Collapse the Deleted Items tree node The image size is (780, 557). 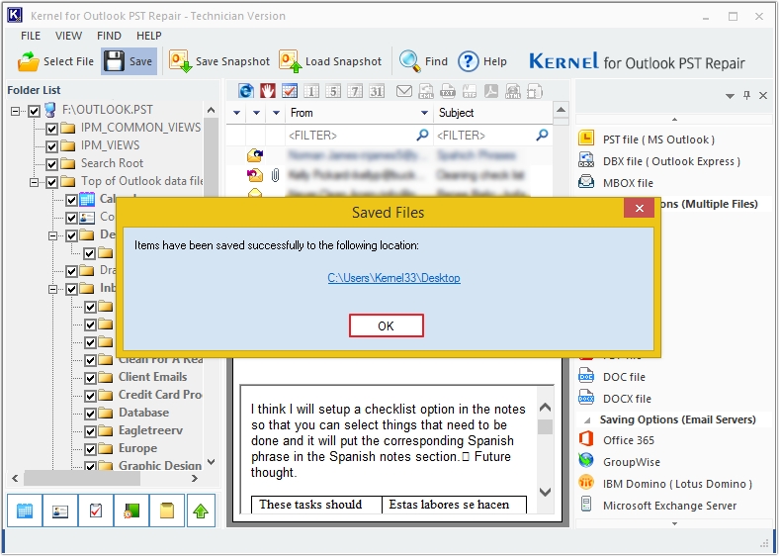click(x=52, y=235)
